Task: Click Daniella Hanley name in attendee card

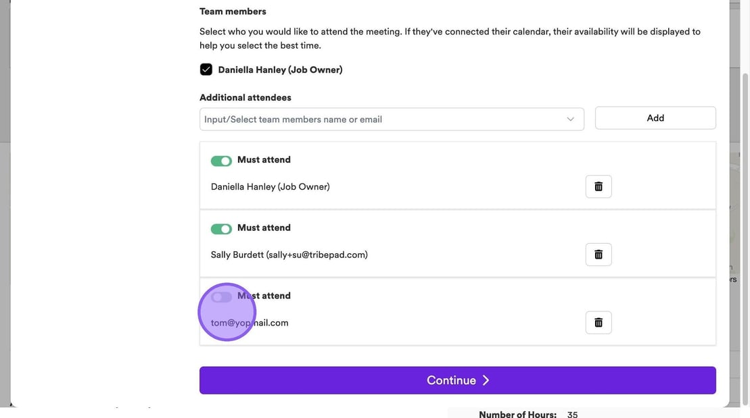Action: (270, 186)
